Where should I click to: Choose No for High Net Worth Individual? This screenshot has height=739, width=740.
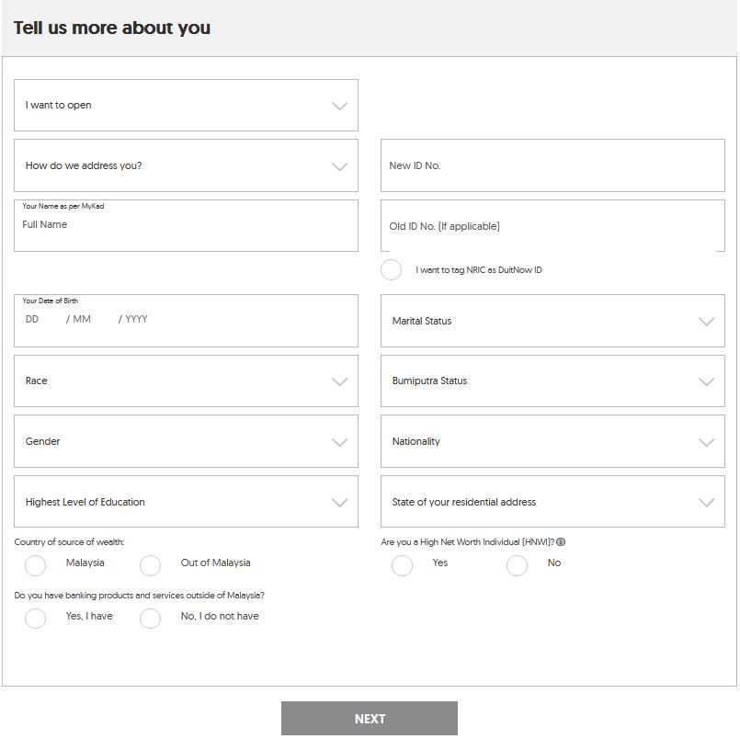pyautogui.click(x=518, y=565)
